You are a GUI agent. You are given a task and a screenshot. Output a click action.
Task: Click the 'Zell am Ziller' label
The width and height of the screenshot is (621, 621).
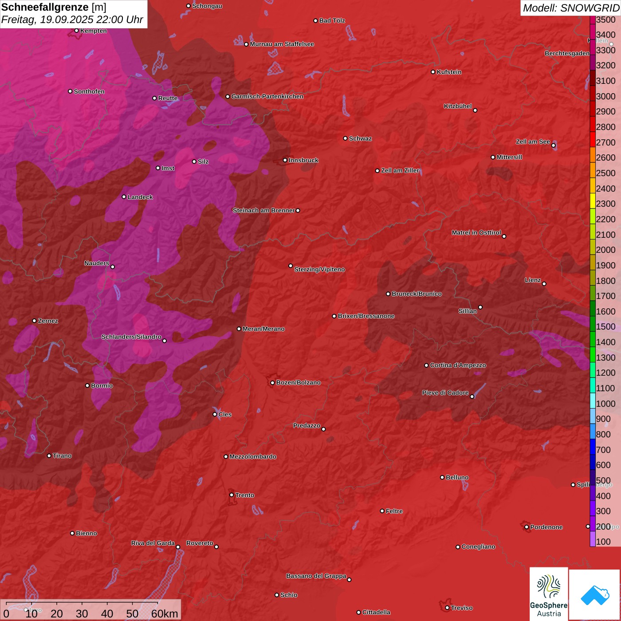400,170
